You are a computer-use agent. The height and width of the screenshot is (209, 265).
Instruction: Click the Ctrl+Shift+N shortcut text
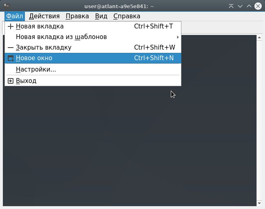tap(154, 58)
